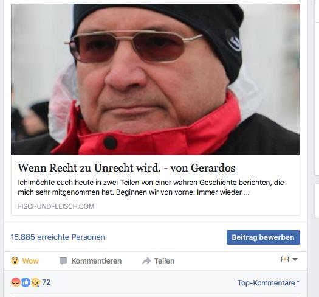Screen dimensions: 319x297
Task: Open the 15.885 erreichte Personen link
Action: pos(58,237)
